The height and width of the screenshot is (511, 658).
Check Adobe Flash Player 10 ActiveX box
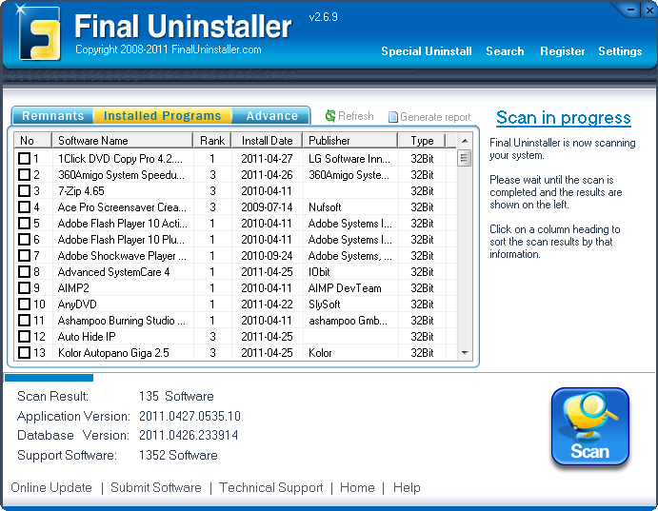point(25,223)
